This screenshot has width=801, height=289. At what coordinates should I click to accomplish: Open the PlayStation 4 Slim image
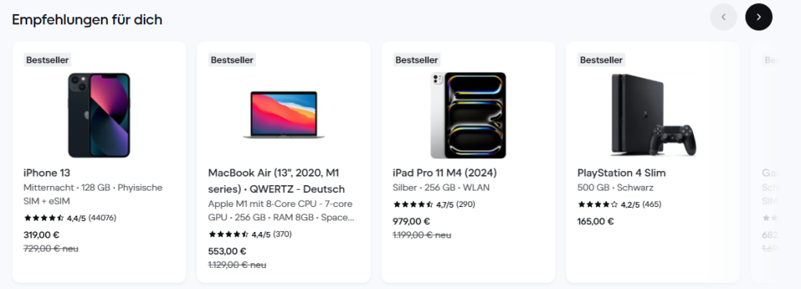tap(653, 115)
